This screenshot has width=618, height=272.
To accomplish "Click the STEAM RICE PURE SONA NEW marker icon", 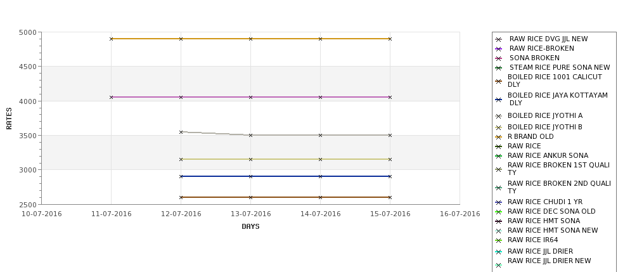I will pyautogui.click(x=499, y=68).
